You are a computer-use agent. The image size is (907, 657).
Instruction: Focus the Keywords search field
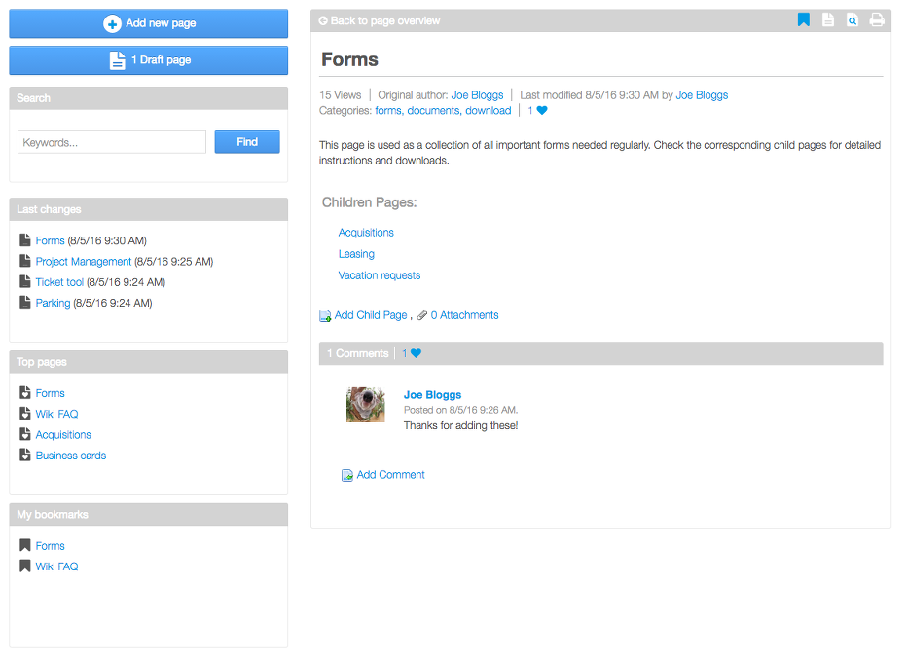[x=112, y=142]
